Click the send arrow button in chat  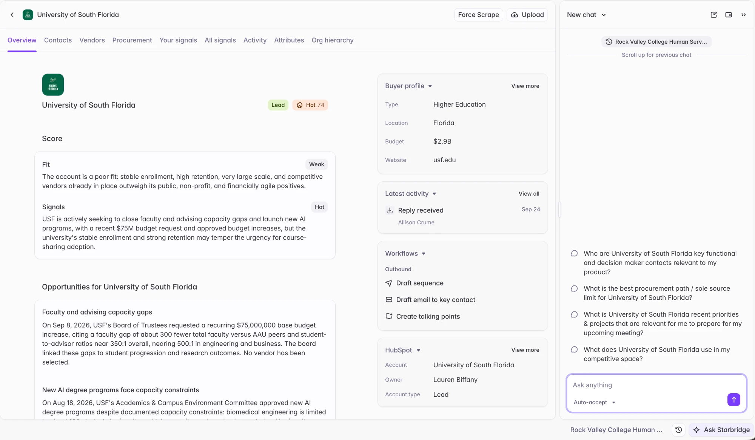[x=733, y=400]
